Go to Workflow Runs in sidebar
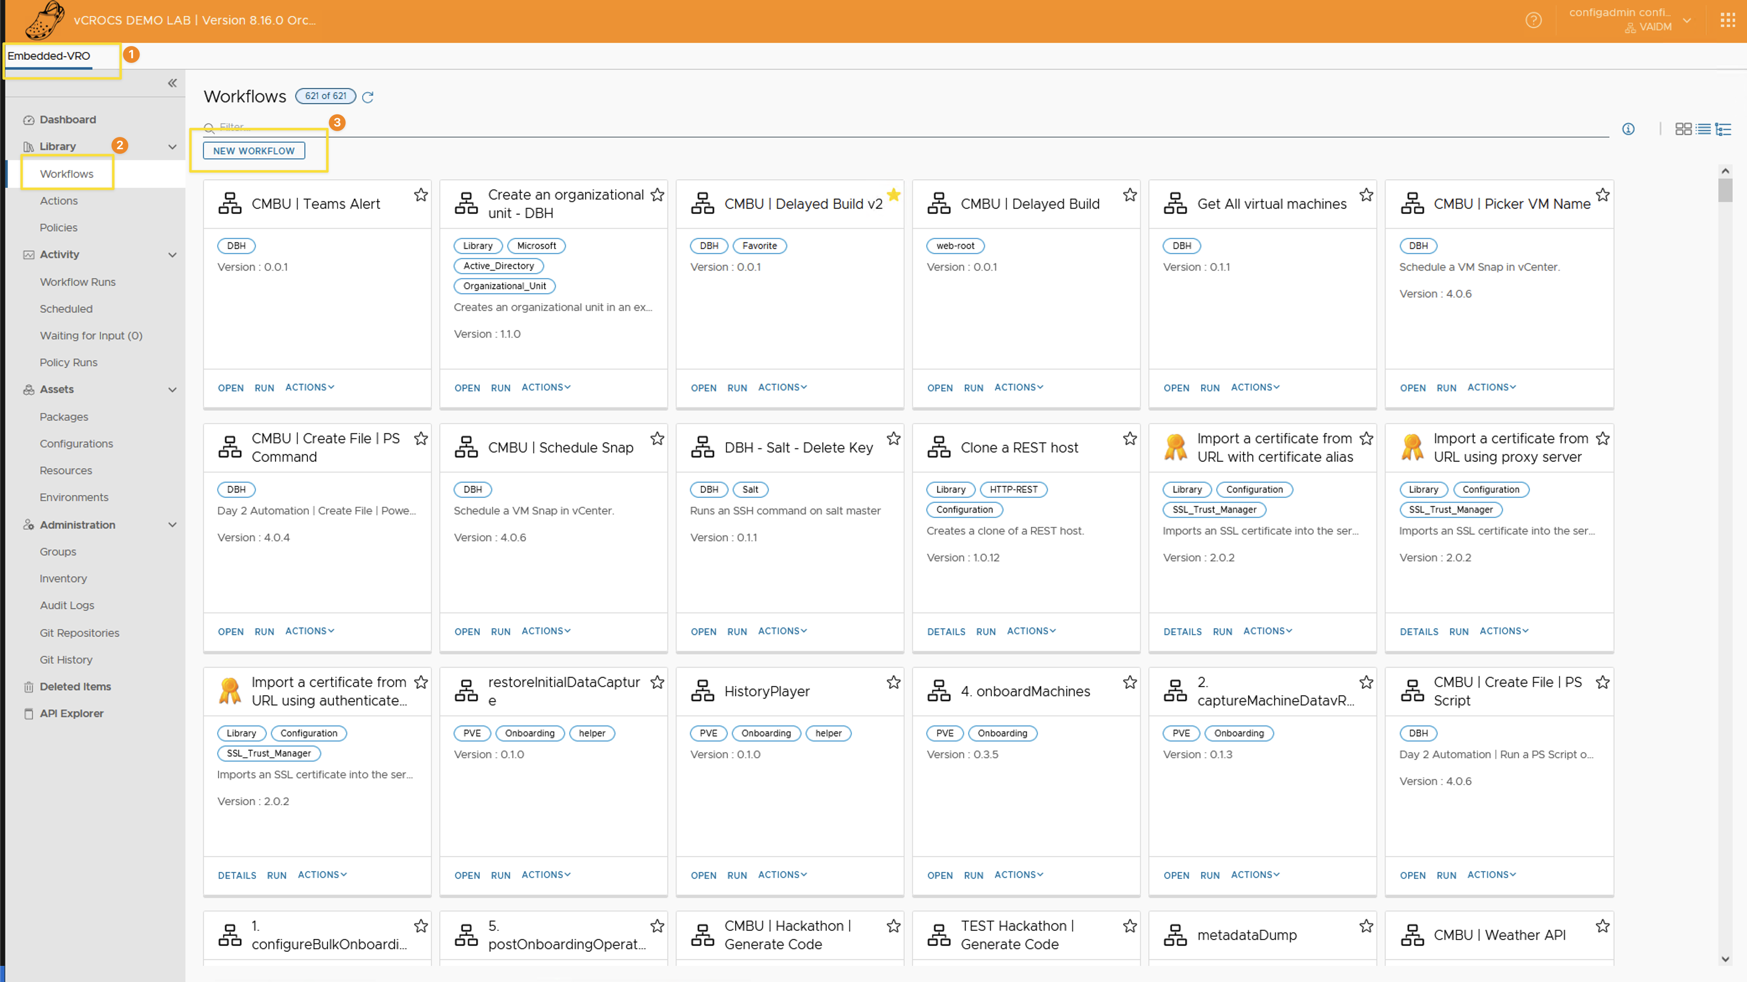This screenshot has width=1747, height=982. pos(77,282)
